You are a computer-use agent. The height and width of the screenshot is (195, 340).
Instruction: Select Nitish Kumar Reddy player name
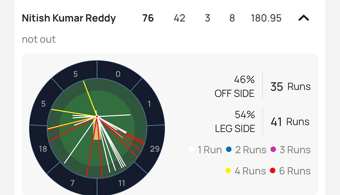(x=69, y=18)
